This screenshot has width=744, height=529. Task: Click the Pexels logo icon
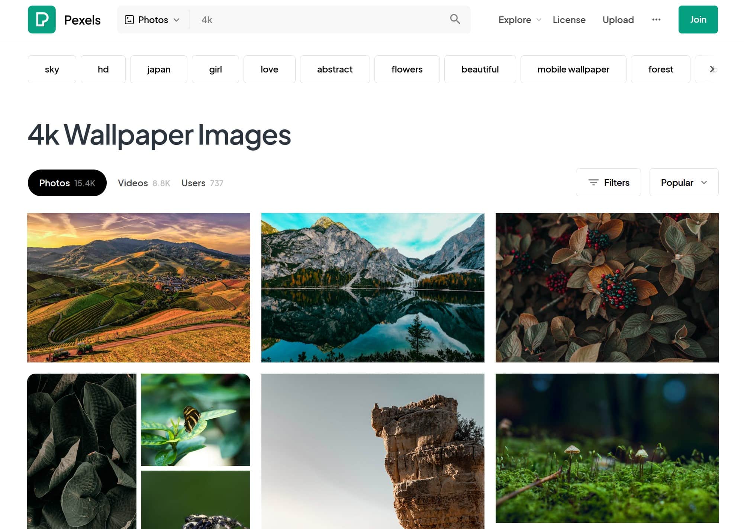pos(42,19)
